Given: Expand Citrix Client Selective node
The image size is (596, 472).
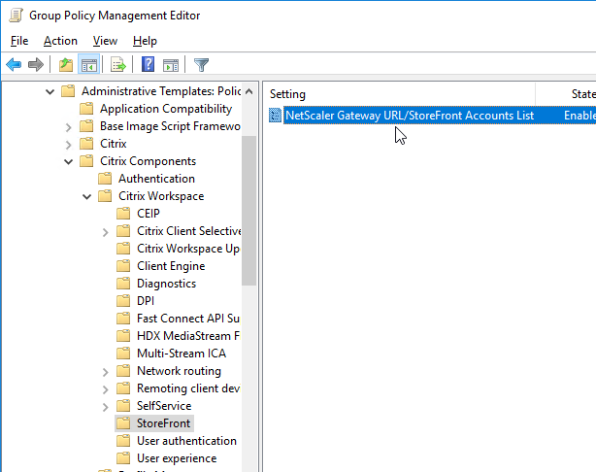Looking at the screenshot, I should click(x=105, y=232).
